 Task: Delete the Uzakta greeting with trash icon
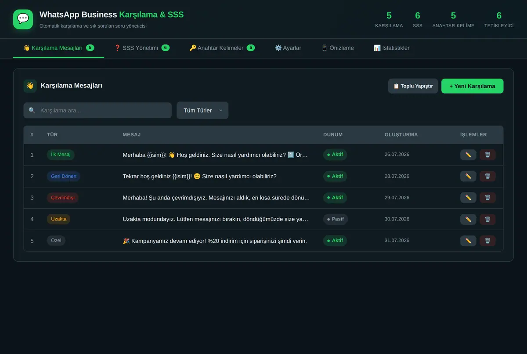[x=487, y=219]
